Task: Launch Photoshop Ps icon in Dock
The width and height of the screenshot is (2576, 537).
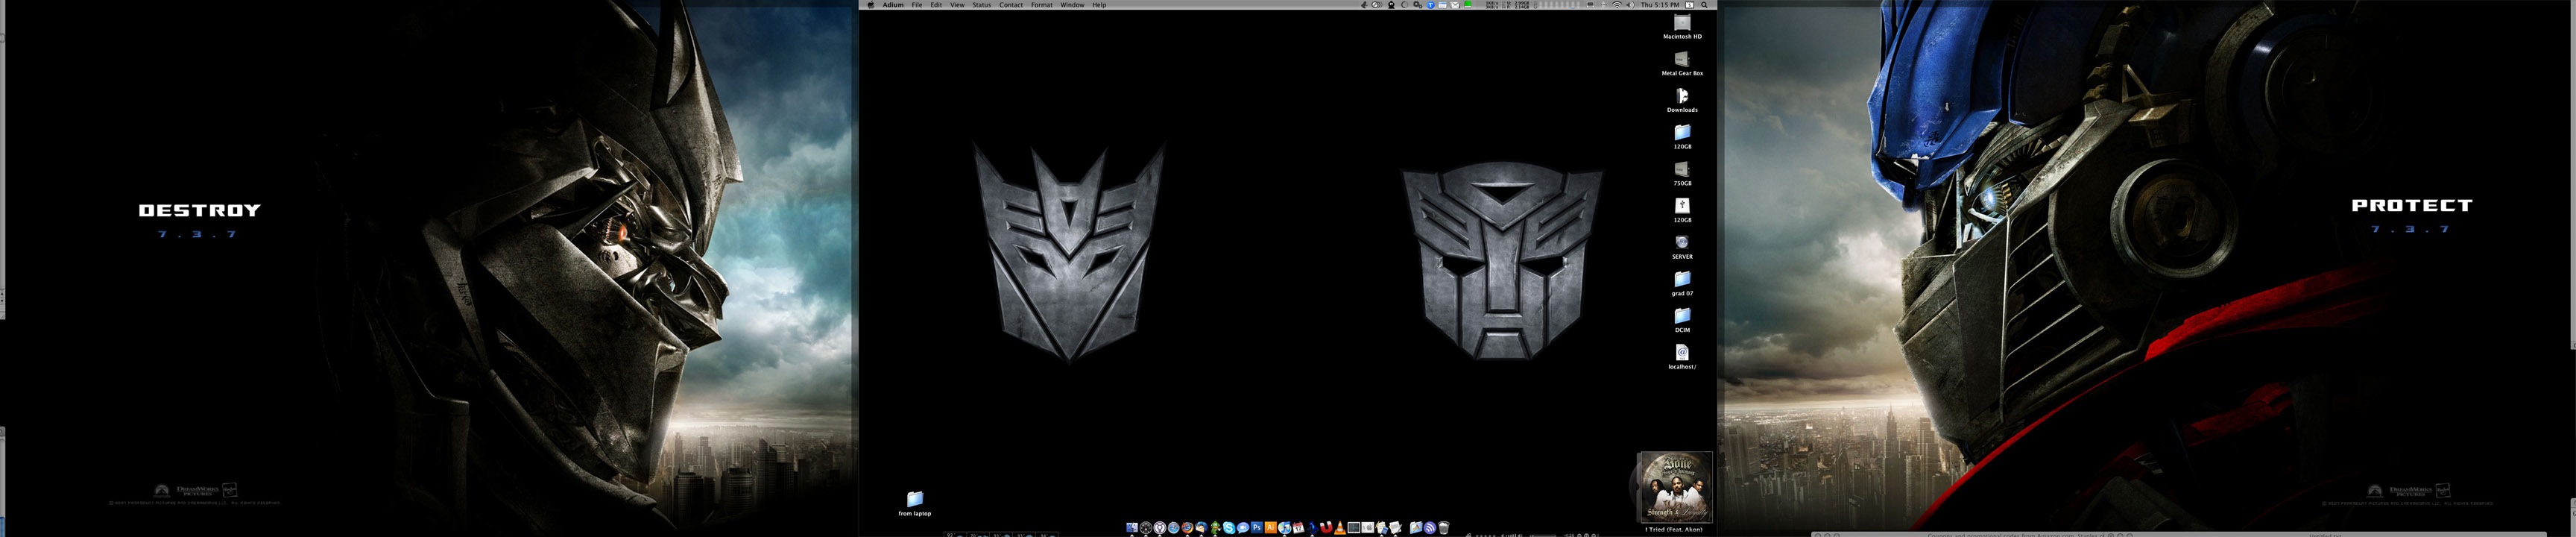Action: click(1257, 527)
